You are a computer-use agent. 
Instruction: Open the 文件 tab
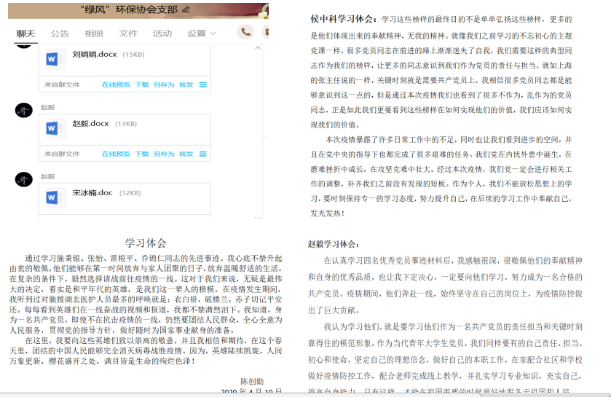(128, 34)
